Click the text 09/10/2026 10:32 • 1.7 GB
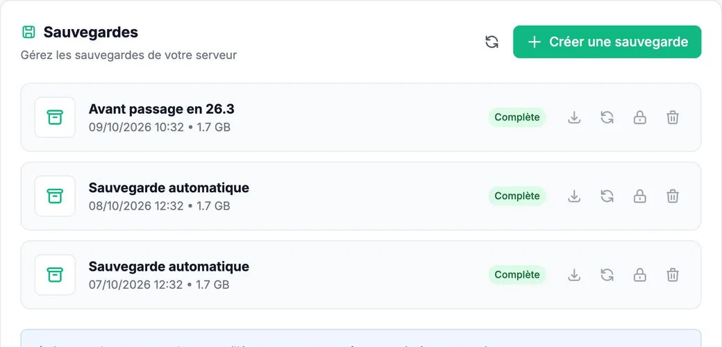Viewport: 722px width, 347px height. [160, 127]
